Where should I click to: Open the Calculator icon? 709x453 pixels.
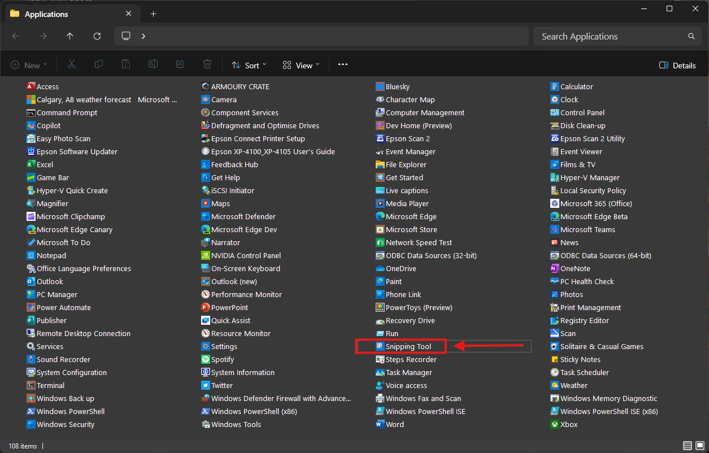[x=555, y=86]
